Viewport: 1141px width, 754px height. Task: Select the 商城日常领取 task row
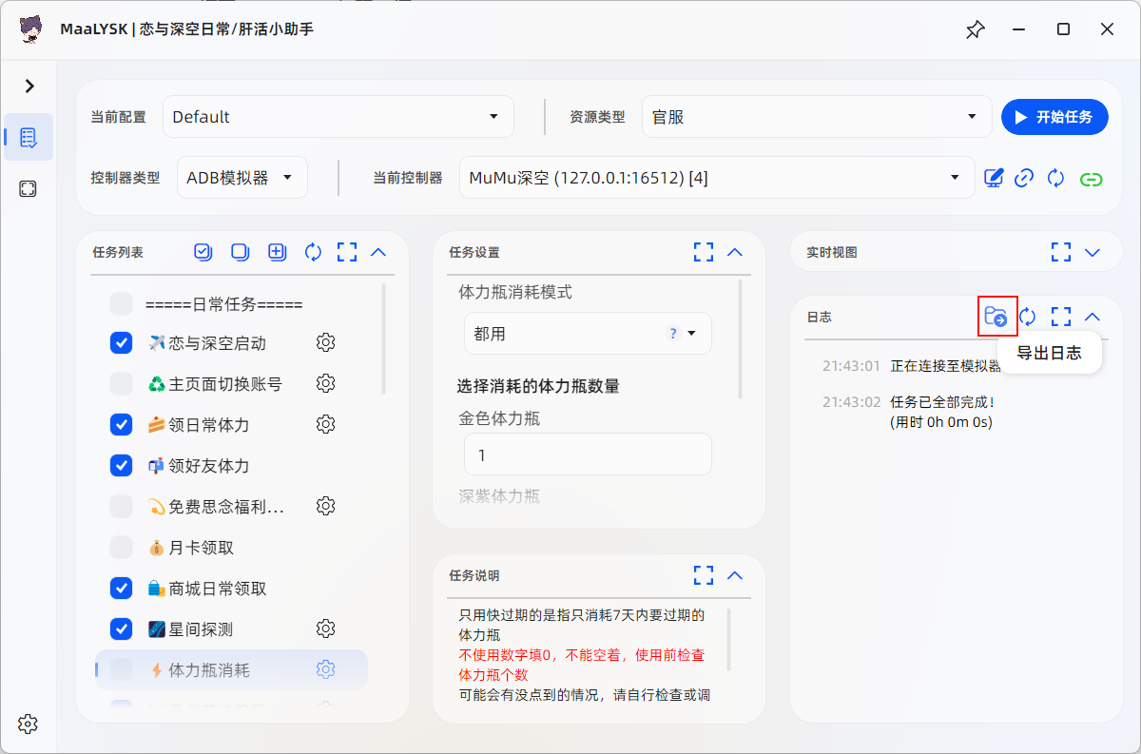tap(231, 588)
